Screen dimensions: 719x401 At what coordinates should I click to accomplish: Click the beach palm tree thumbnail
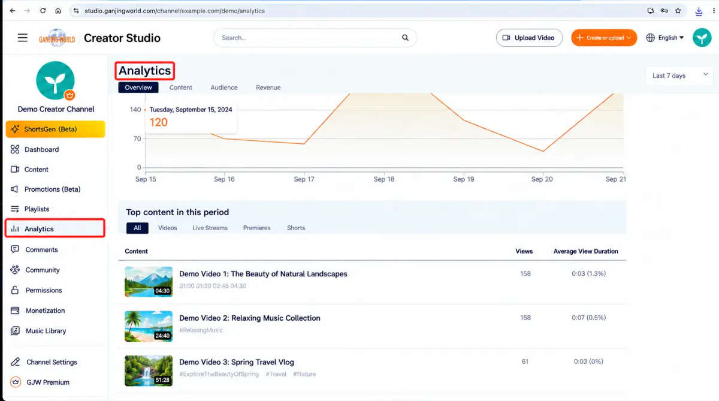(149, 326)
